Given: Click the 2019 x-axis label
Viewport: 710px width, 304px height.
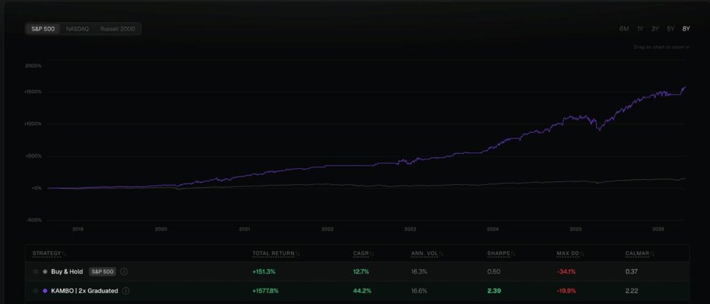Looking at the screenshot, I should tap(78, 229).
